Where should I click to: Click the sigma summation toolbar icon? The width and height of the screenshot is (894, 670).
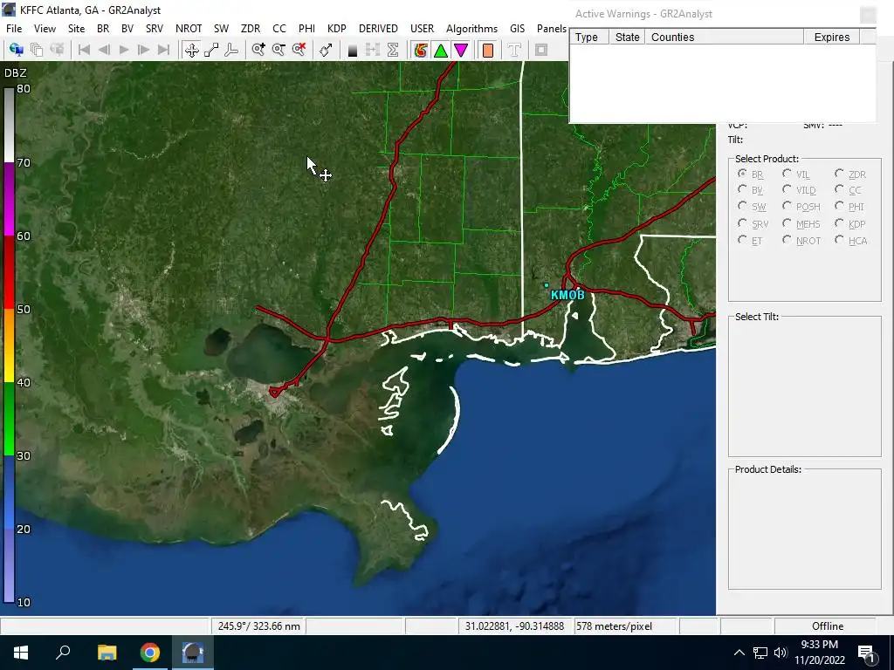tap(393, 50)
